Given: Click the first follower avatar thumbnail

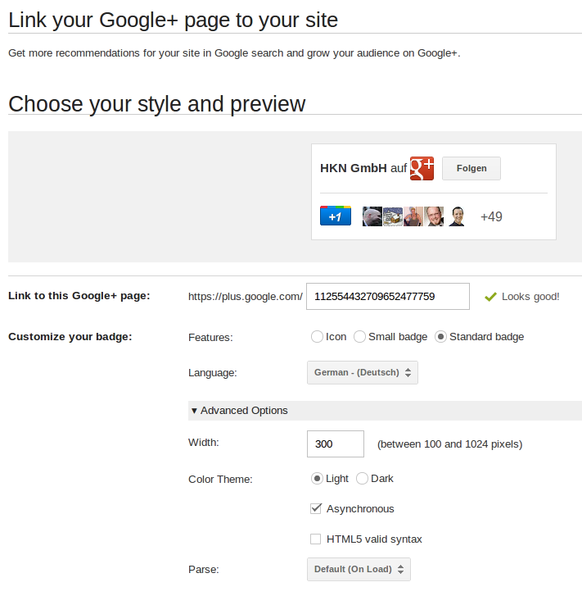Looking at the screenshot, I should click(372, 216).
